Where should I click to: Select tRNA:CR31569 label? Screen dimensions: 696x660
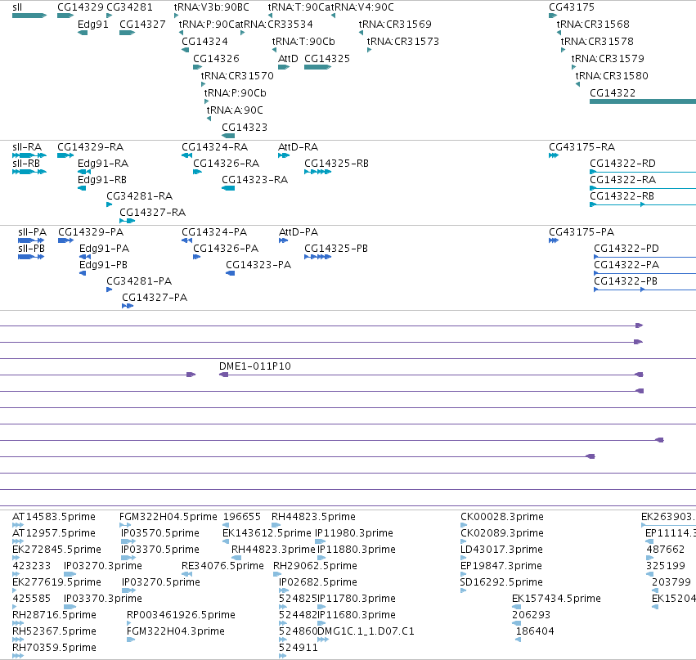coord(395,25)
